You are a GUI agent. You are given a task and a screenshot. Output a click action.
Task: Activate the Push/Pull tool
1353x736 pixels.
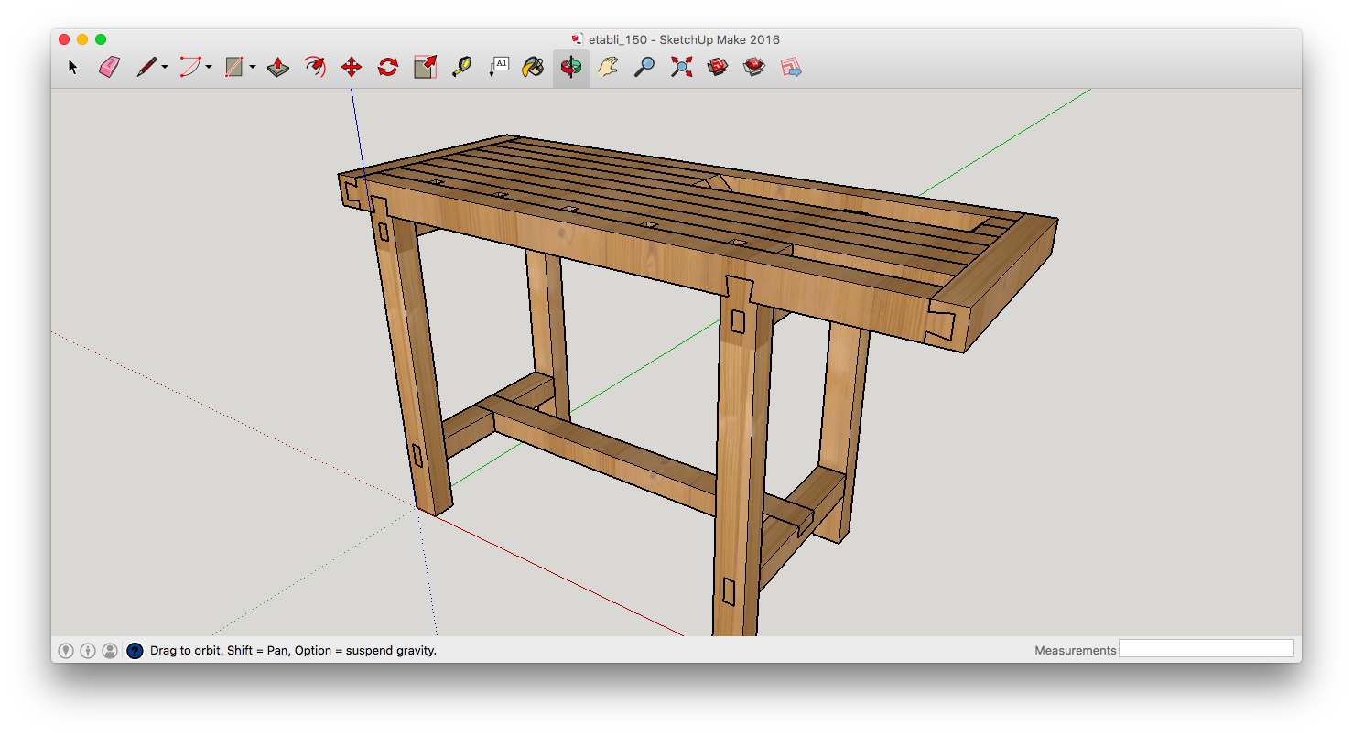tap(278, 67)
